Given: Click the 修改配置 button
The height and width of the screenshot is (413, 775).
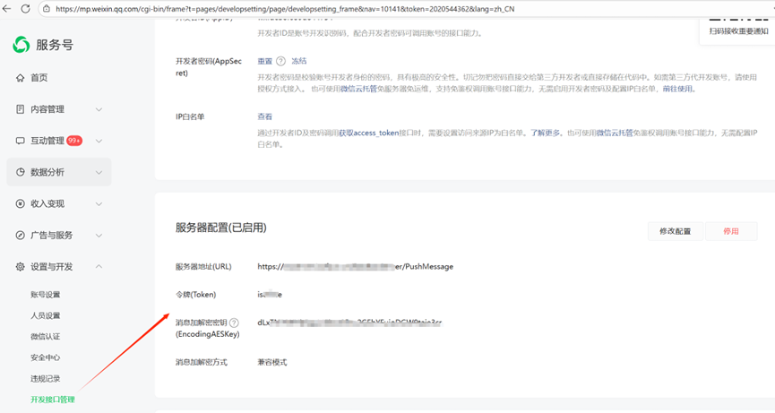Looking at the screenshot, I should point(675,231).
